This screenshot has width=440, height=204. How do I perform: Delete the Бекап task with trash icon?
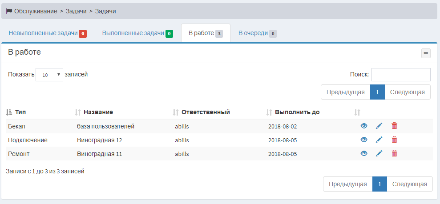[x=394, y=126]
